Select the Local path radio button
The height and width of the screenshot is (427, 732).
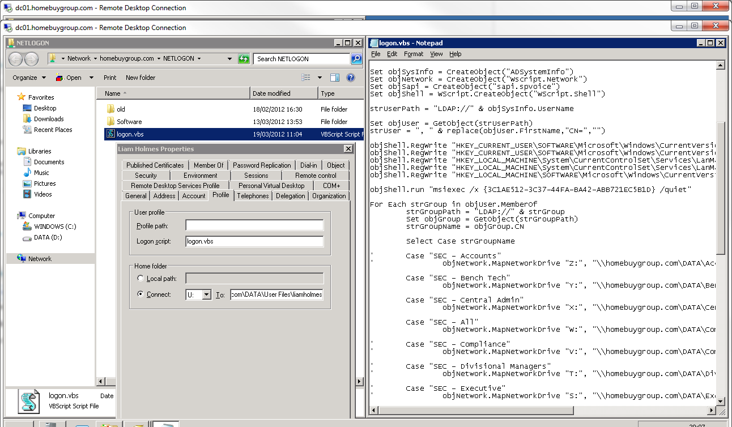click(x=141, y=279)
